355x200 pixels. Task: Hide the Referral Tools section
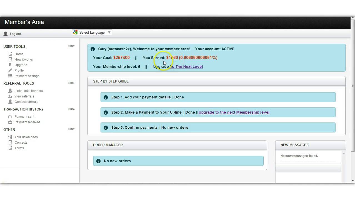click(x=71, y=83)
